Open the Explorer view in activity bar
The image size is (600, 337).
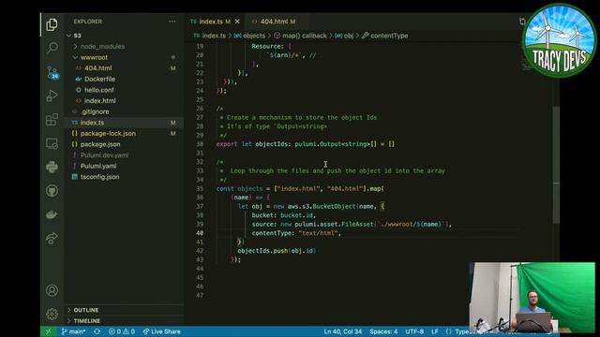pyautogui.click(x=52, y=25)
